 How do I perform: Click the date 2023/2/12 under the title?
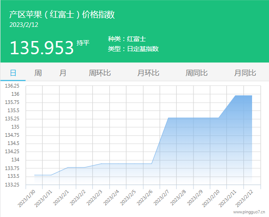pyautogui.click(x=24, y=25)
